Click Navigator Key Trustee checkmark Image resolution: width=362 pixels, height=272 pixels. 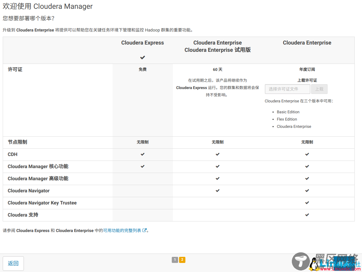coord(307,203)
